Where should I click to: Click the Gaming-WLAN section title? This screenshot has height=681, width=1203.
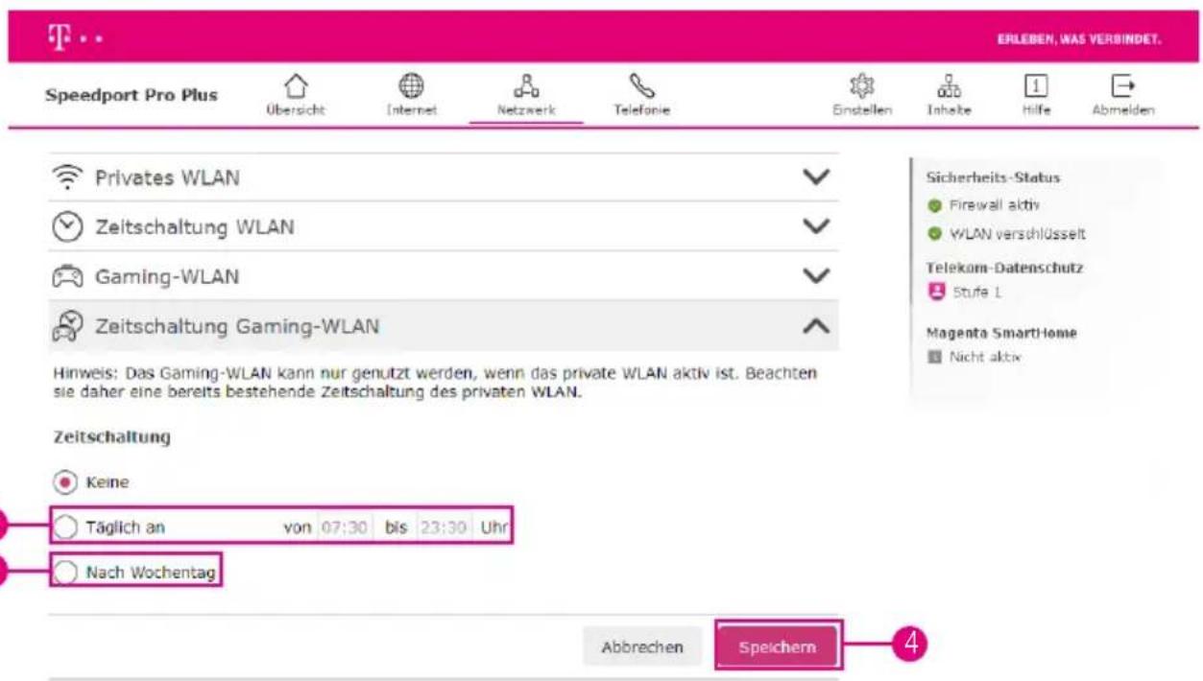click(167, 277)
